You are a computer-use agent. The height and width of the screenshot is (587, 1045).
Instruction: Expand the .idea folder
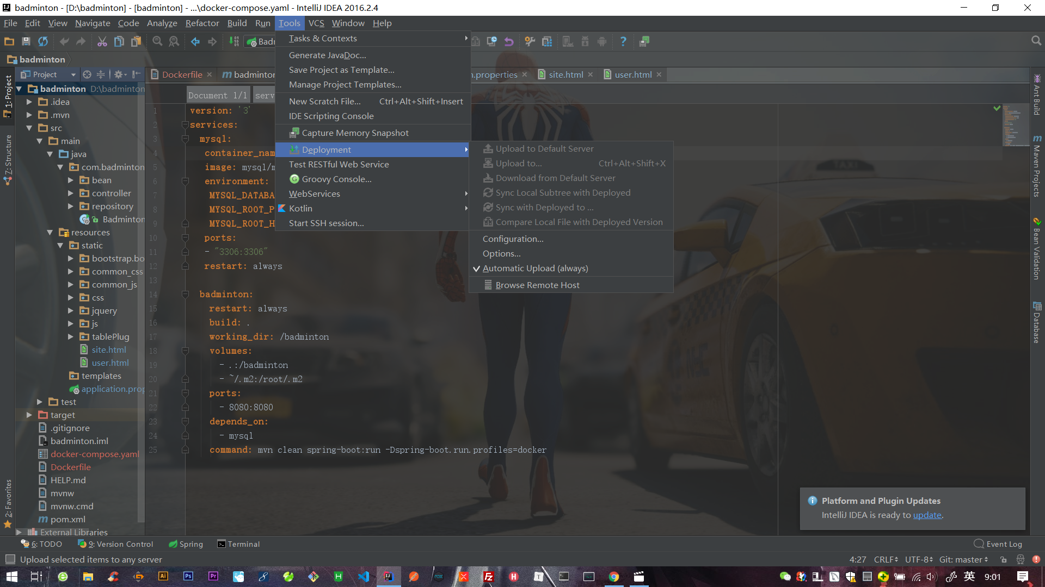(29, 102)
